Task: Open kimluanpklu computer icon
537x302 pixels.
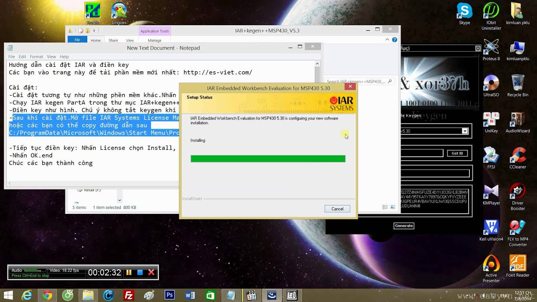Action: coord(518,49)
